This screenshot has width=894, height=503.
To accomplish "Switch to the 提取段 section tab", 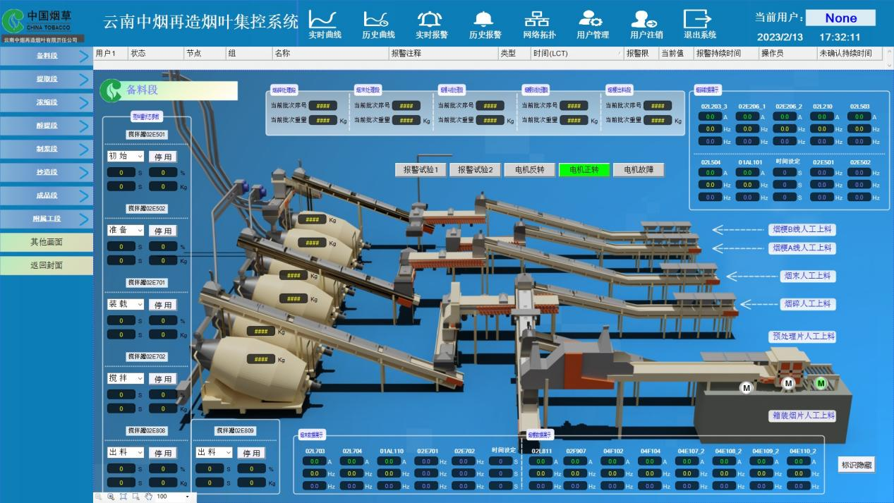I will [47, 79].
